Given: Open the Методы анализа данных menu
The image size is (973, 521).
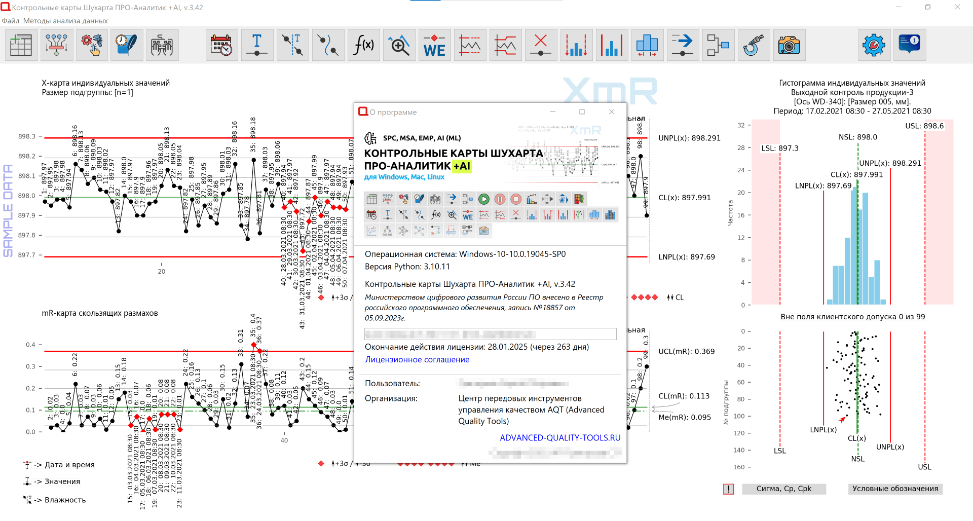Looking at the screenshot, I should pos(65,21).
